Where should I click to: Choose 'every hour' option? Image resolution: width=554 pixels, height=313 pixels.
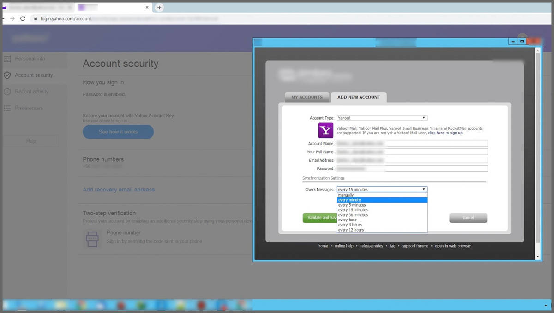click(x=382, y=220)
